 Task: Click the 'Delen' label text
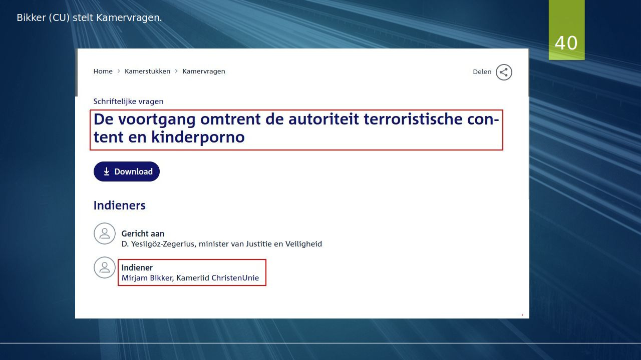tap(482, 72)
